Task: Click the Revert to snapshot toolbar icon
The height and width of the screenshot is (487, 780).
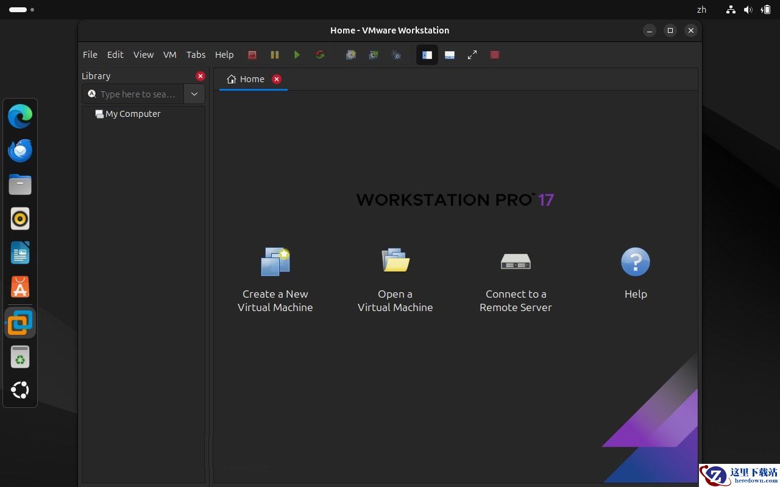Action: pyautogui.click(x=374, y=55)
